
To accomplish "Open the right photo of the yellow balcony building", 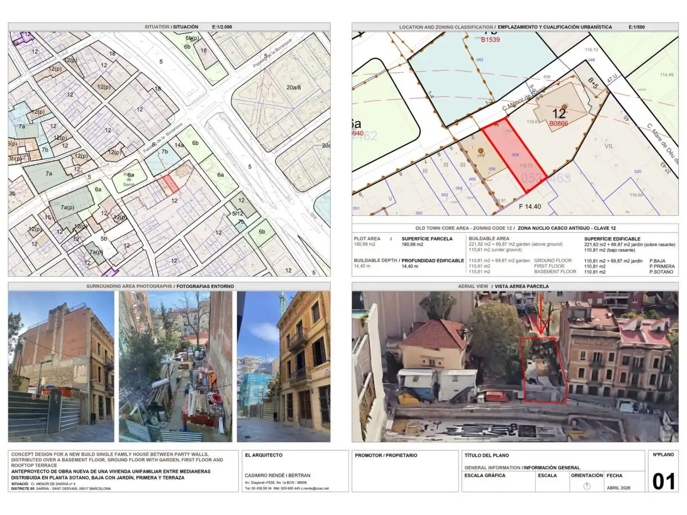I will [x=283, y=367].
